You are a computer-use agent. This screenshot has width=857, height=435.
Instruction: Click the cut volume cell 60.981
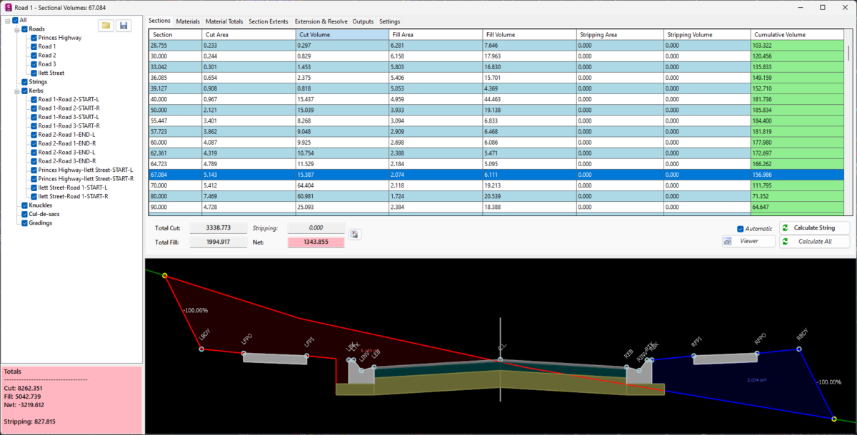point(342,197)
